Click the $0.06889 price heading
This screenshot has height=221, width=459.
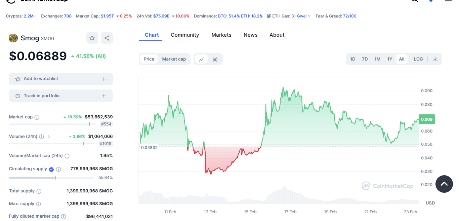(x=38, y=56)
